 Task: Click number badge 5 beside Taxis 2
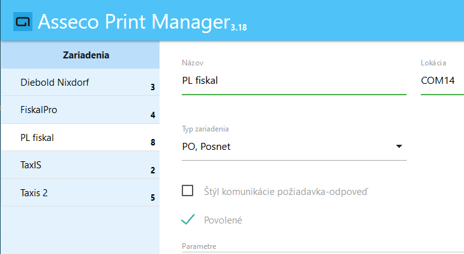(153, 197)
